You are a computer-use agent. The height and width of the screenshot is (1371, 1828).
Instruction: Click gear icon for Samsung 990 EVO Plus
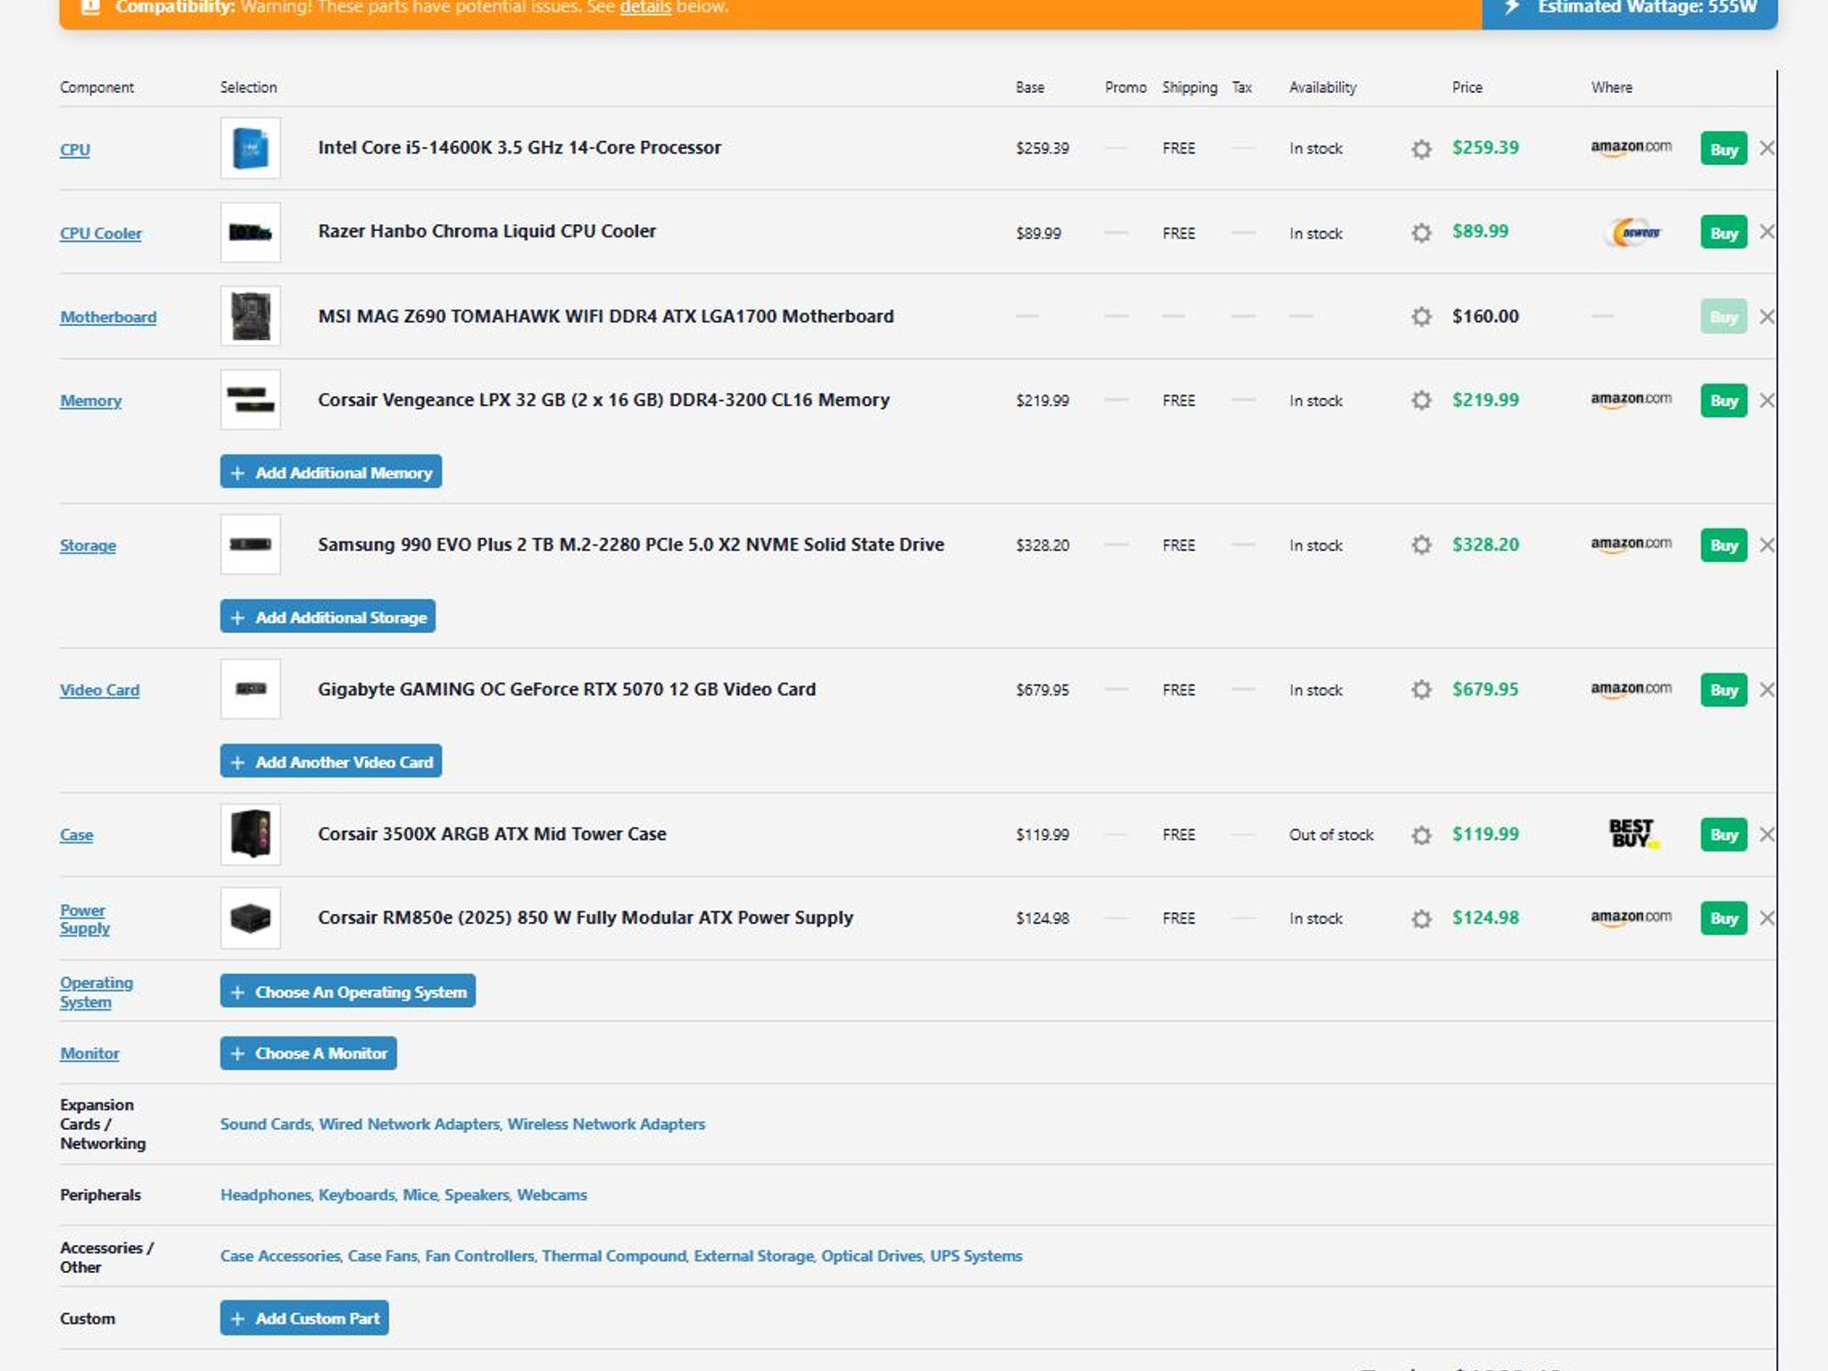point(1421,544)
